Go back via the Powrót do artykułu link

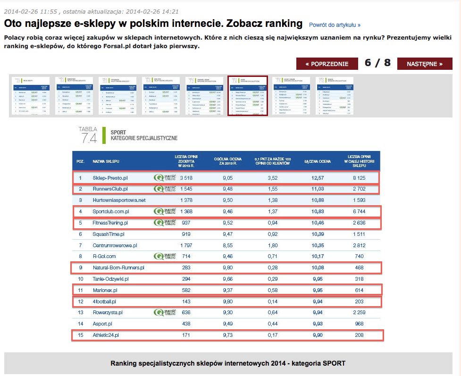point(335,25)
